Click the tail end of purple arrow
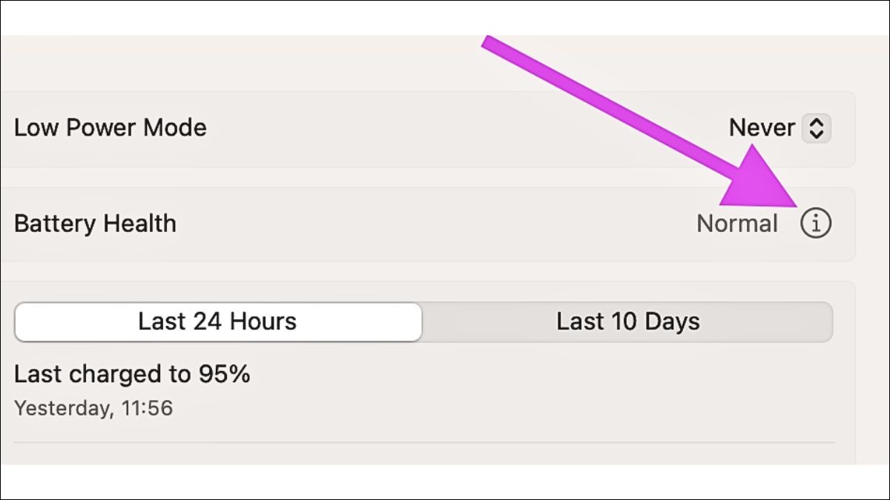 click(489, 41)
